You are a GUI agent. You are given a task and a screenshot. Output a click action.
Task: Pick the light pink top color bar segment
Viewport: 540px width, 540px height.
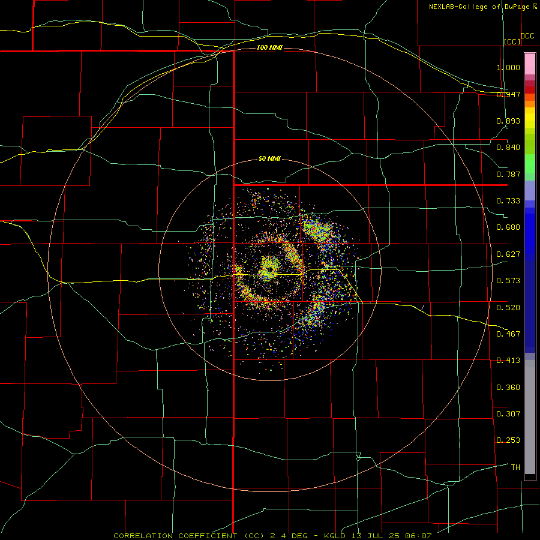(530, 64)
